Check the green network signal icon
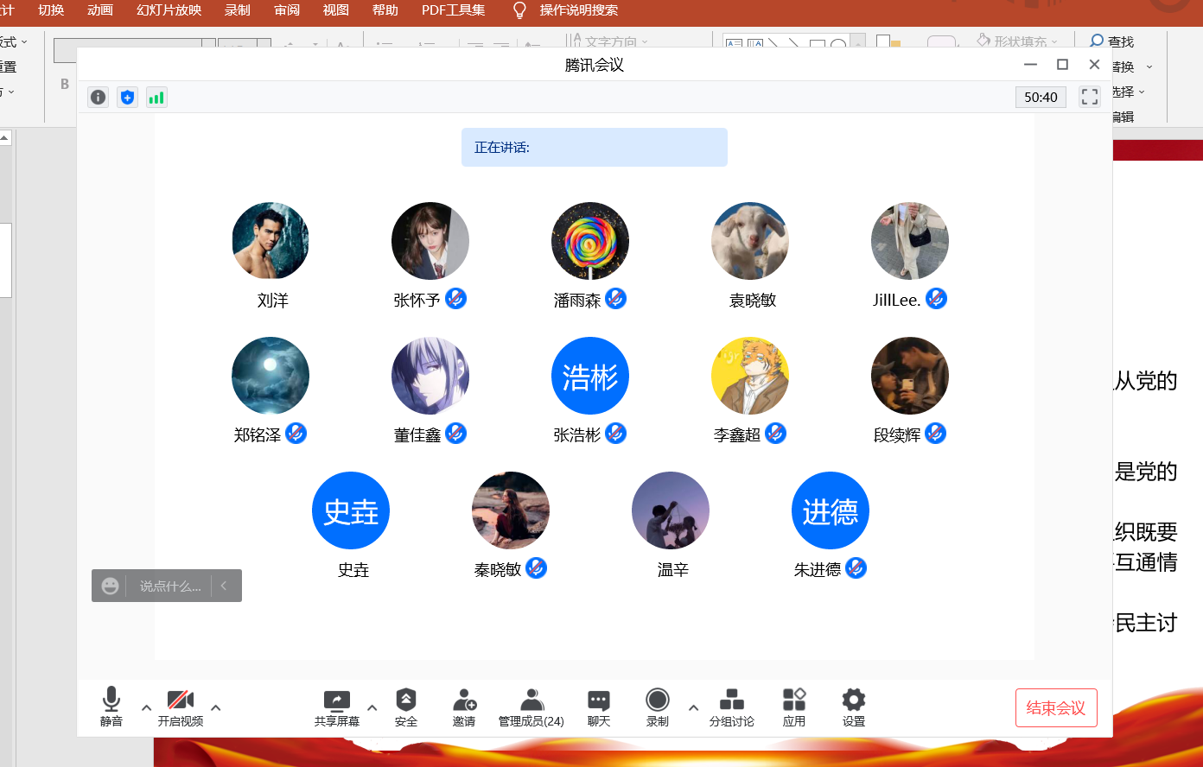1203x767 pixels. [x=156, y=98]
